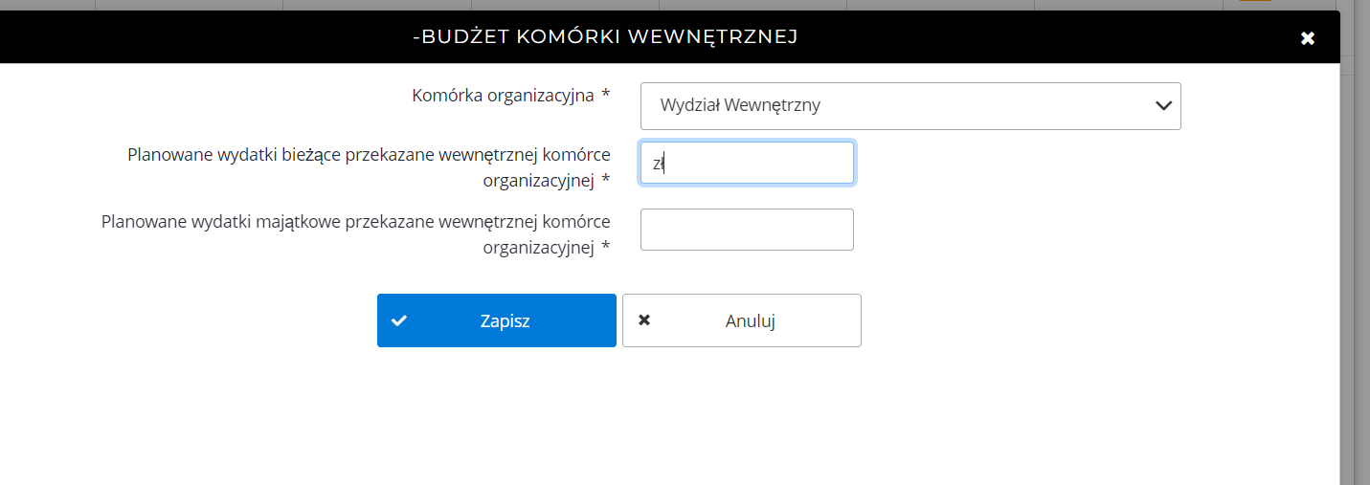Click the zł text in the field
The image size is (1370, 485).
659,164
